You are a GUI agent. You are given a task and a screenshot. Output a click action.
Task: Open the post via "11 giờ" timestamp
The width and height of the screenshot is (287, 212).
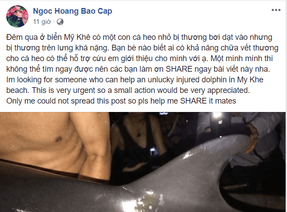point(42,22)
